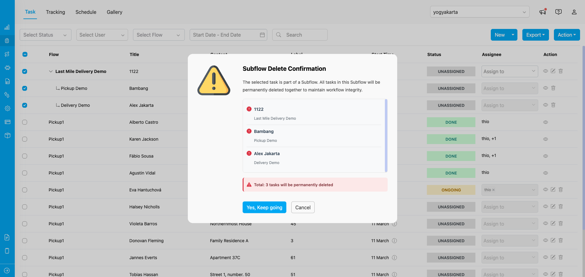Uncheck the Delivery Demo row checkbox
Viewport: 585px width, 277px height.
coord(25,105)
